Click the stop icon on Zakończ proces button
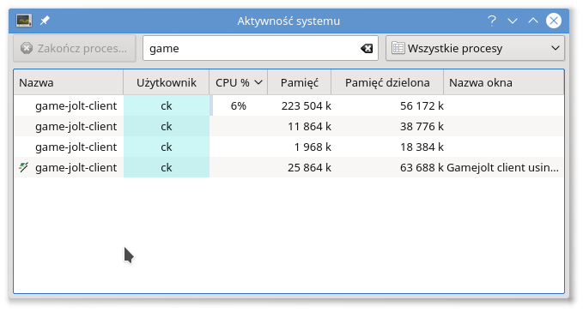Image resolution: width=583 pixels, height=312 pixels. [x=27, y=48]
